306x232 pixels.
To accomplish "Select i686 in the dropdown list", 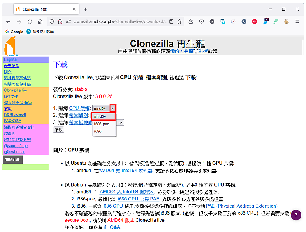I will pyautogui.click(x=104, y=132).
